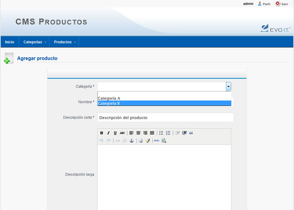Image resolution: width=294 pixels, height=210 pixels.
Task: Toggle bold formatting in the editor
Action: (102, 133)
